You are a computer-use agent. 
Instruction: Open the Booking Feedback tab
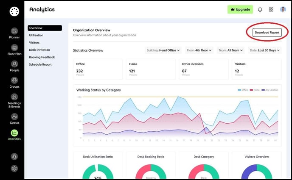click(42, 57)
